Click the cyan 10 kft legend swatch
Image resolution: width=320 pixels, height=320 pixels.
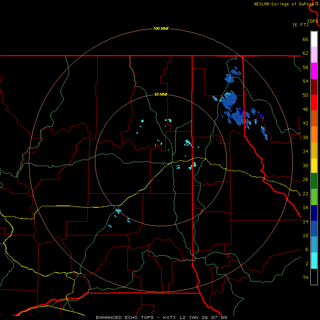coord(314,261)
